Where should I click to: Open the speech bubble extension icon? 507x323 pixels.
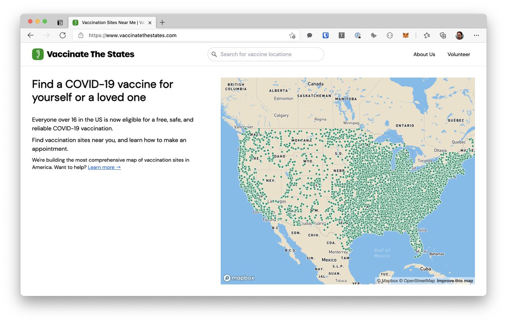tap(309, 35)
